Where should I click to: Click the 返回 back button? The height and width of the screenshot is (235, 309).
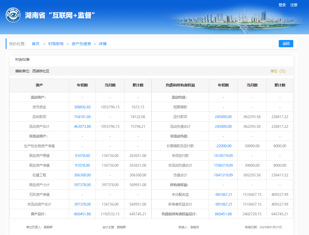point(286,43)
